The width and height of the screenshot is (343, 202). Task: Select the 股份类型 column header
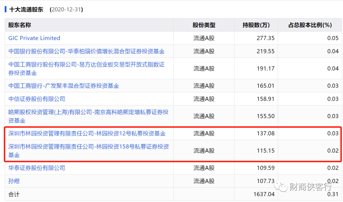pos(204,25)
